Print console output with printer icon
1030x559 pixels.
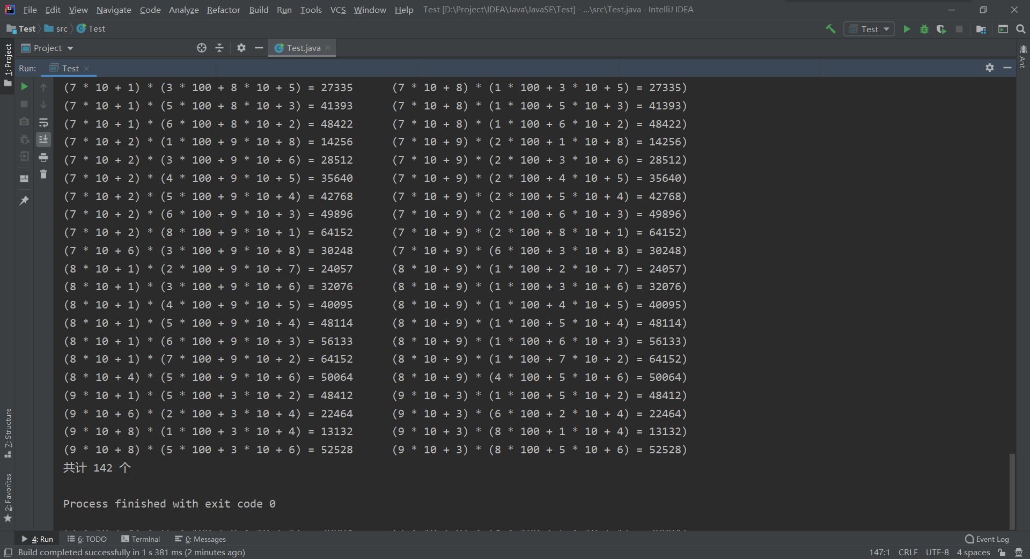(x=43, y=157)
